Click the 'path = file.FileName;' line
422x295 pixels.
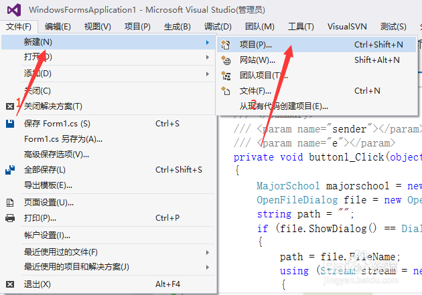click(340, 257)
